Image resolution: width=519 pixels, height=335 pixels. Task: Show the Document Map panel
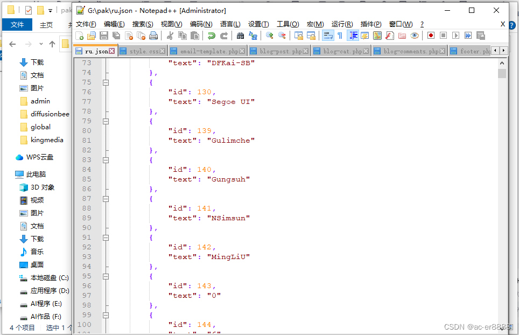[377, 36]
